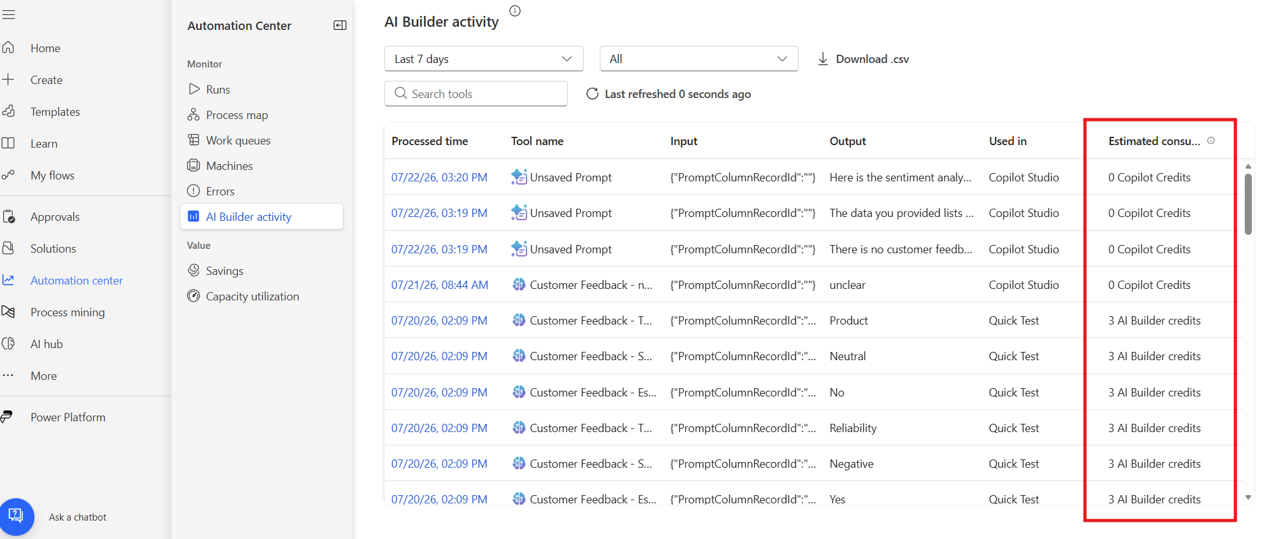
Task: Click the Power Platform icon
Action: pos(7,417)
